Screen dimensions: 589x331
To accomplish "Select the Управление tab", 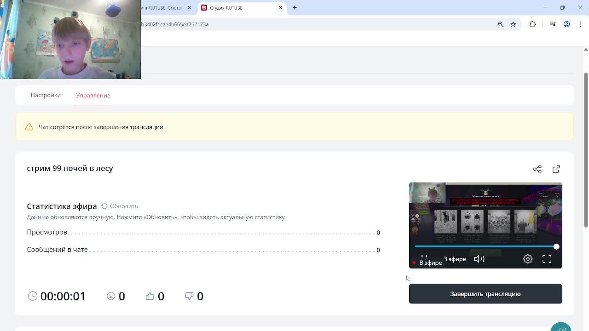I will coord(93,95).
